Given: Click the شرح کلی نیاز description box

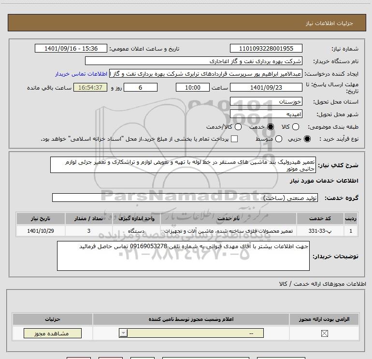Looking at the screenshot, I should pyautogui.click(x=183, y=165).
